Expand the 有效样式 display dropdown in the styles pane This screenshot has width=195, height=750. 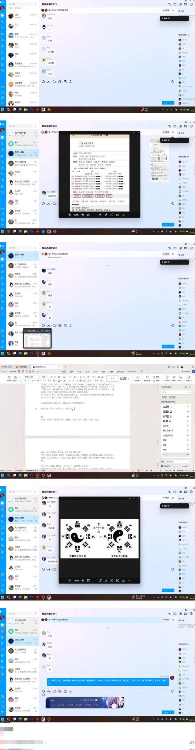pyautogui.click(x=178, y=461)
